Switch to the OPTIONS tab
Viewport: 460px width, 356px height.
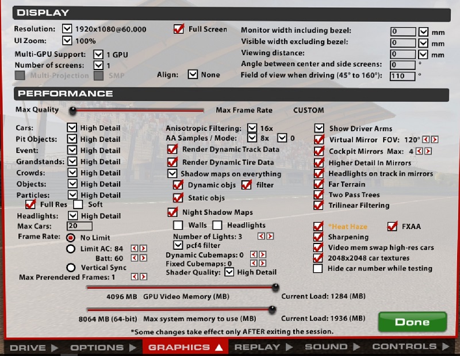[103, 348]
